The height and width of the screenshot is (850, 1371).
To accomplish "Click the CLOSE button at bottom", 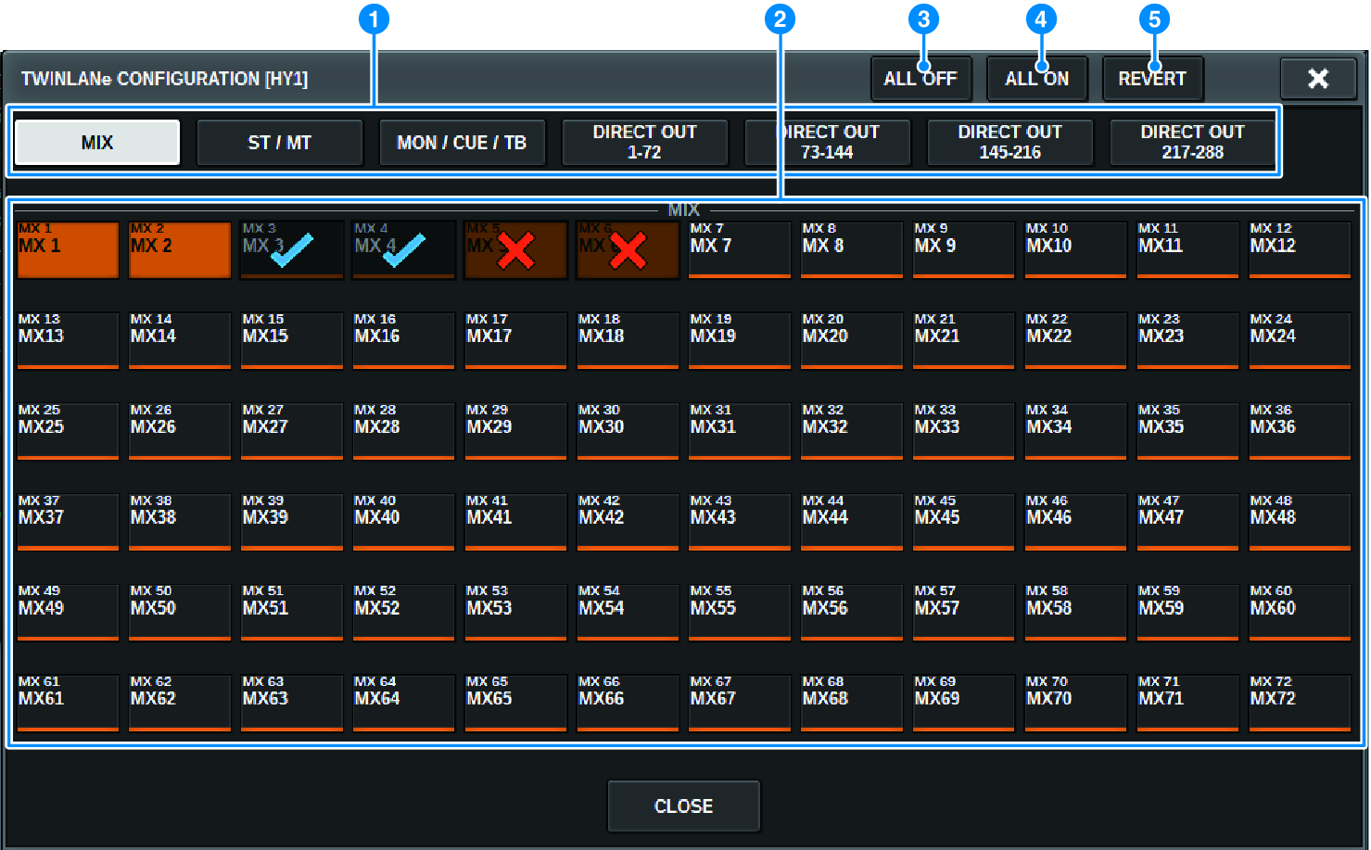I will pos(683,806).
